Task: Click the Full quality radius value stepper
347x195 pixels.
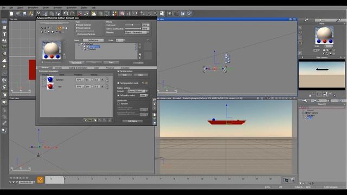Action: pyautogui.click(x=147, y=95)
